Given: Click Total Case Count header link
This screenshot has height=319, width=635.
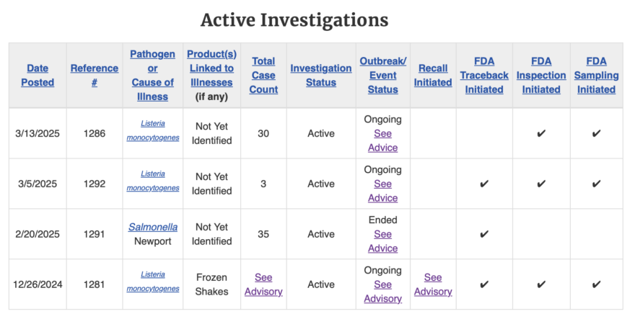Looking at the screenshot, I should [x=263, y=75].
